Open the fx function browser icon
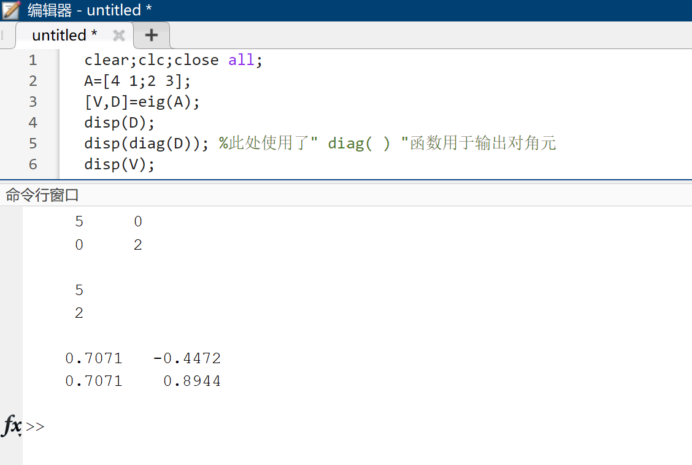Image resolution: width=692 pixels, height=465 pixels. (x=12, y=425)
